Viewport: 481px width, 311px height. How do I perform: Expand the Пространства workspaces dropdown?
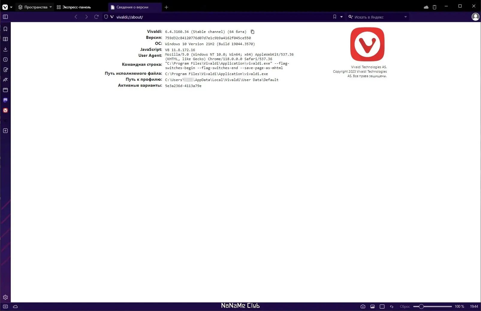point(35,7)
